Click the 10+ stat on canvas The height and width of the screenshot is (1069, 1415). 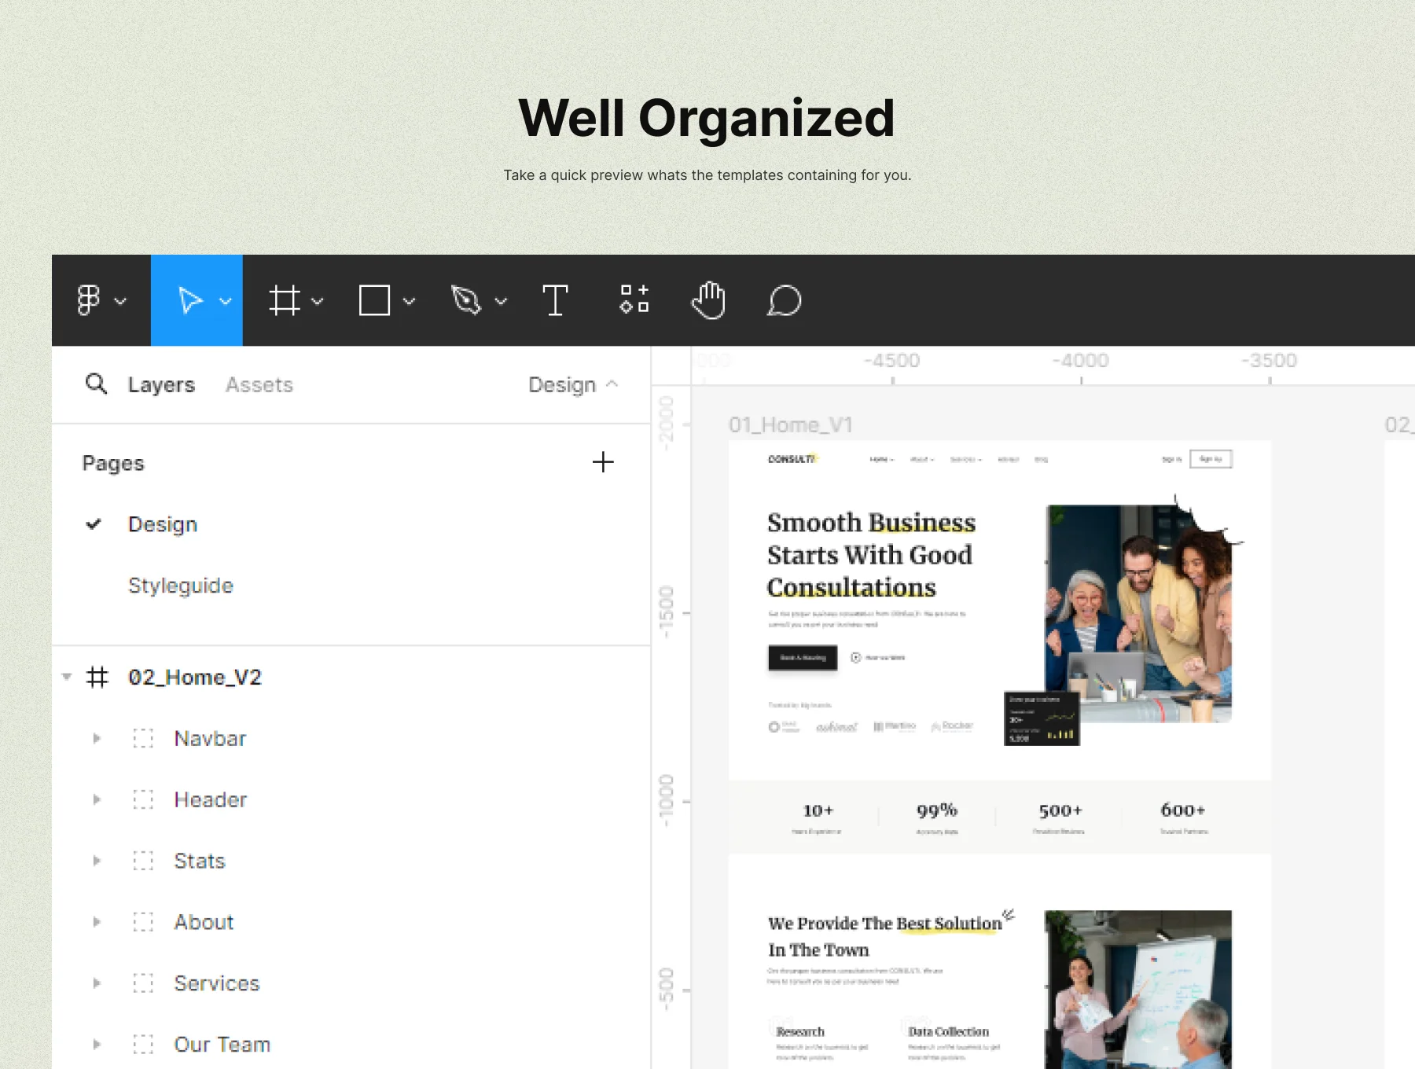pos(818,810)
